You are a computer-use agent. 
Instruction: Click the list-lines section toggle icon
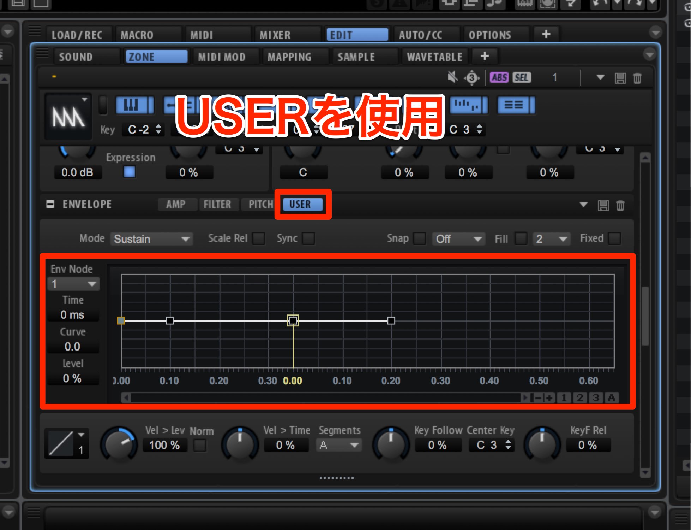[x=516, y=105]
